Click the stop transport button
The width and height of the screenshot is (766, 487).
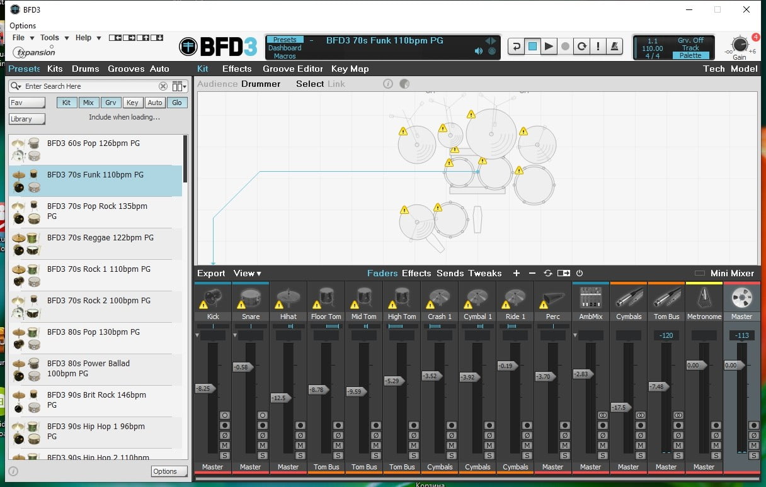(x=533, y=47)
